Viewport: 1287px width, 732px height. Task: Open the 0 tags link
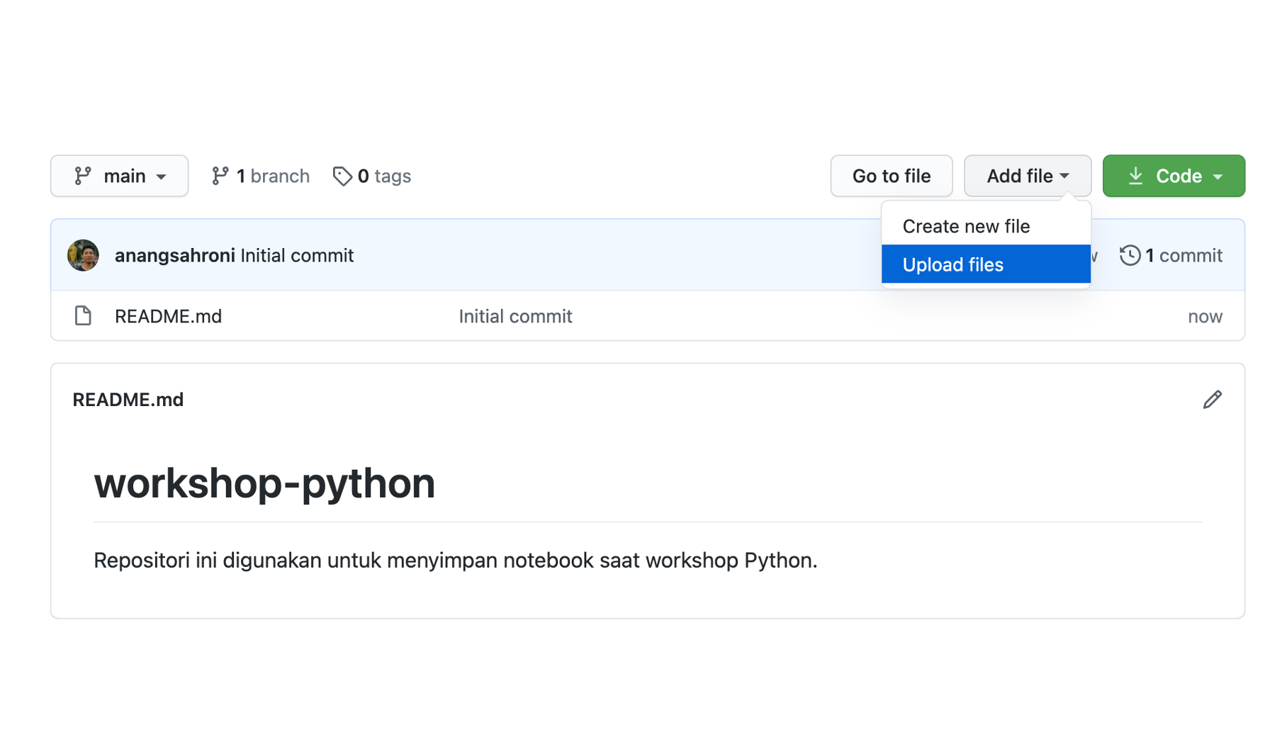click(x=384, y=176)
